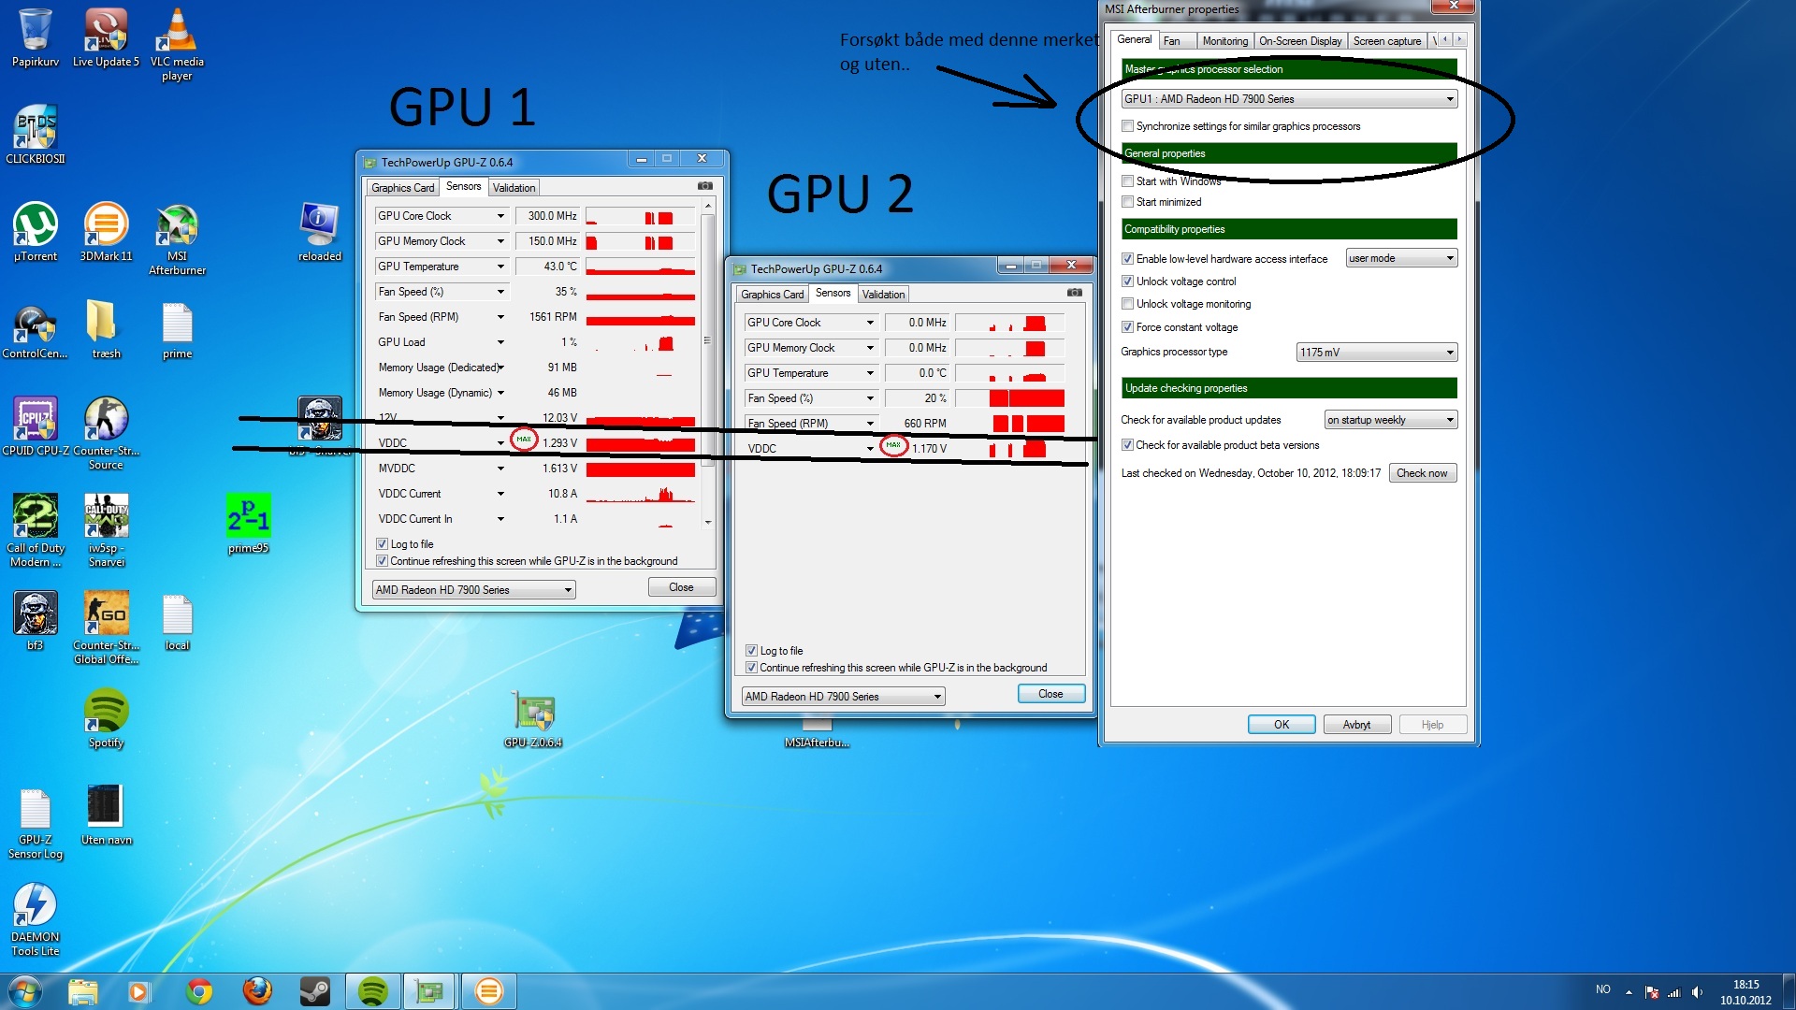Viewport: 1796px width, 1010px height.
Task: Open CLICKBIOSII desktop icon
Action: point(35,134)
